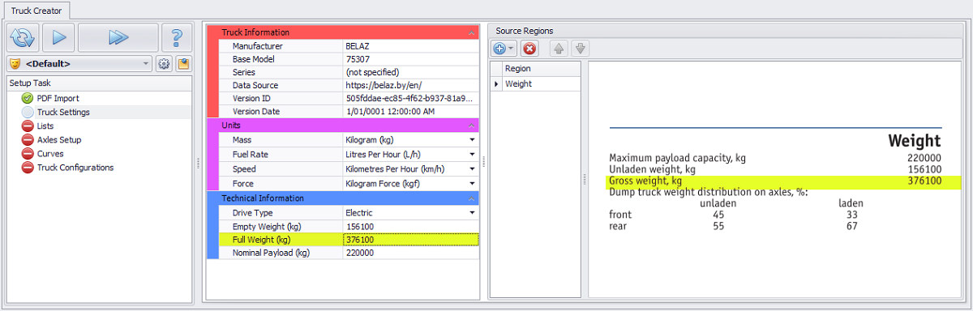Click the Base Model value 75307
Screen dimensions: 973x311
(410, 59)
